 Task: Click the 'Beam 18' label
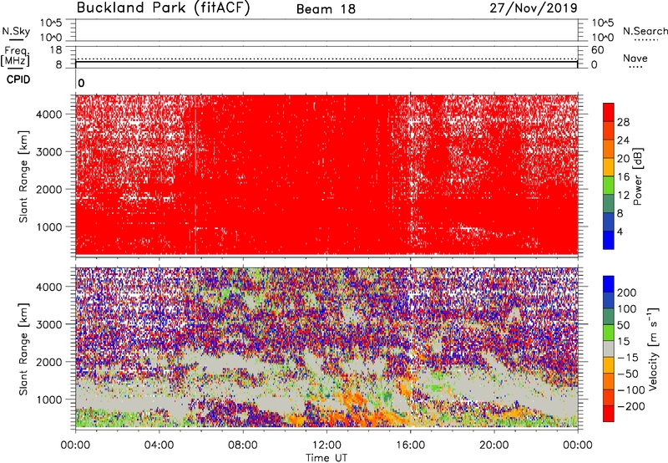coord(326,9)
